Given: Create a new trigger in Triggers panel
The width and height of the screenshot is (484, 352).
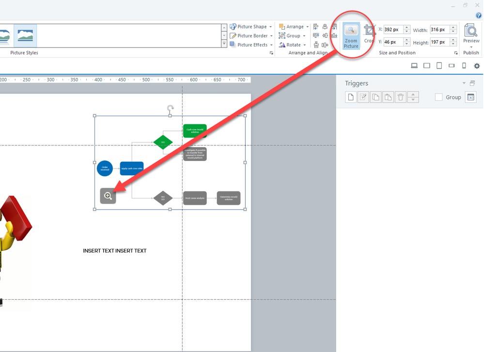Looking at the screenshot, I should [x=351, y=97].
